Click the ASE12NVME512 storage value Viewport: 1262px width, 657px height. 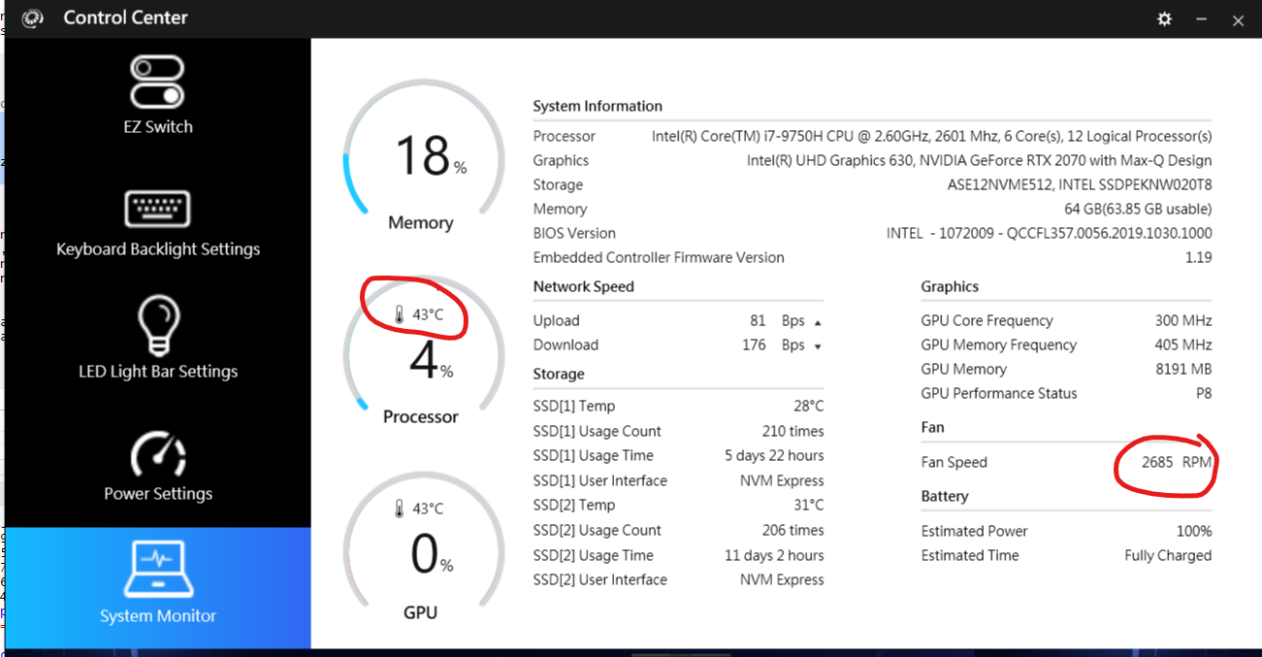1080,185
